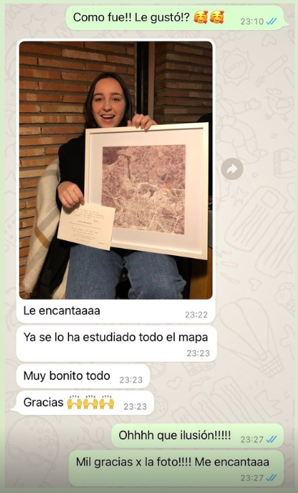Tap the smiling hearts emoji in first message
The width and height of the screenshot is (298, 493).
tap(209, 17)
